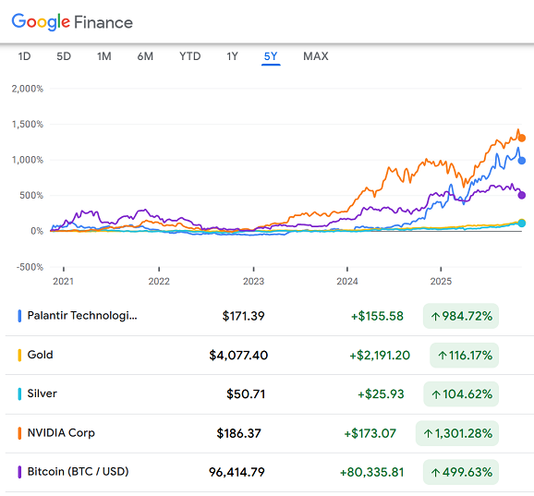
Task: Click the 104.62% gain badge
Action: click(461, 394)
